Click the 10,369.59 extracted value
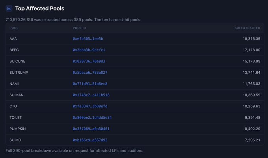The width and height of the screenshot is (268, 158). click(x=251, y=95)
